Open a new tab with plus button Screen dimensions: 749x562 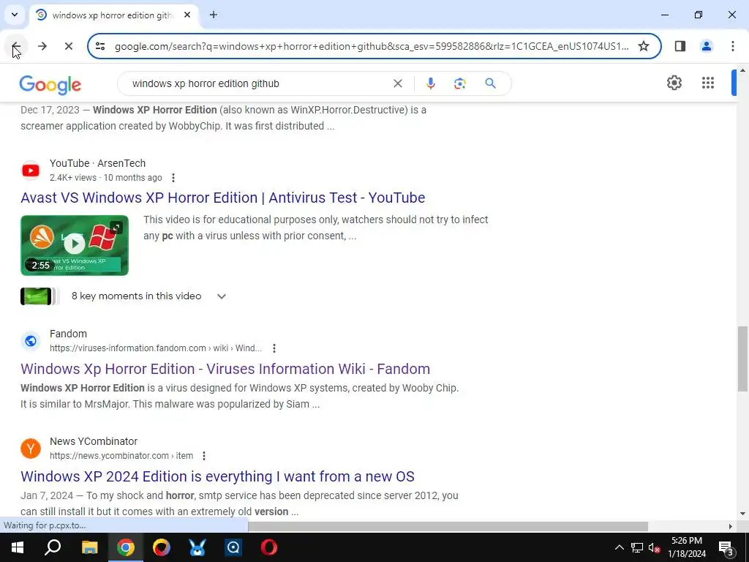tap(214, 15)
